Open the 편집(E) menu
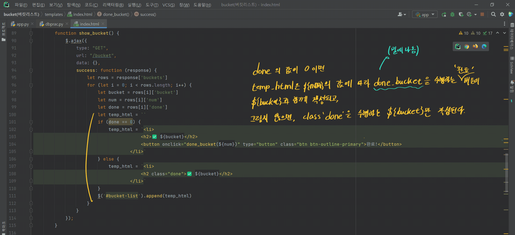 coord(38,5)
